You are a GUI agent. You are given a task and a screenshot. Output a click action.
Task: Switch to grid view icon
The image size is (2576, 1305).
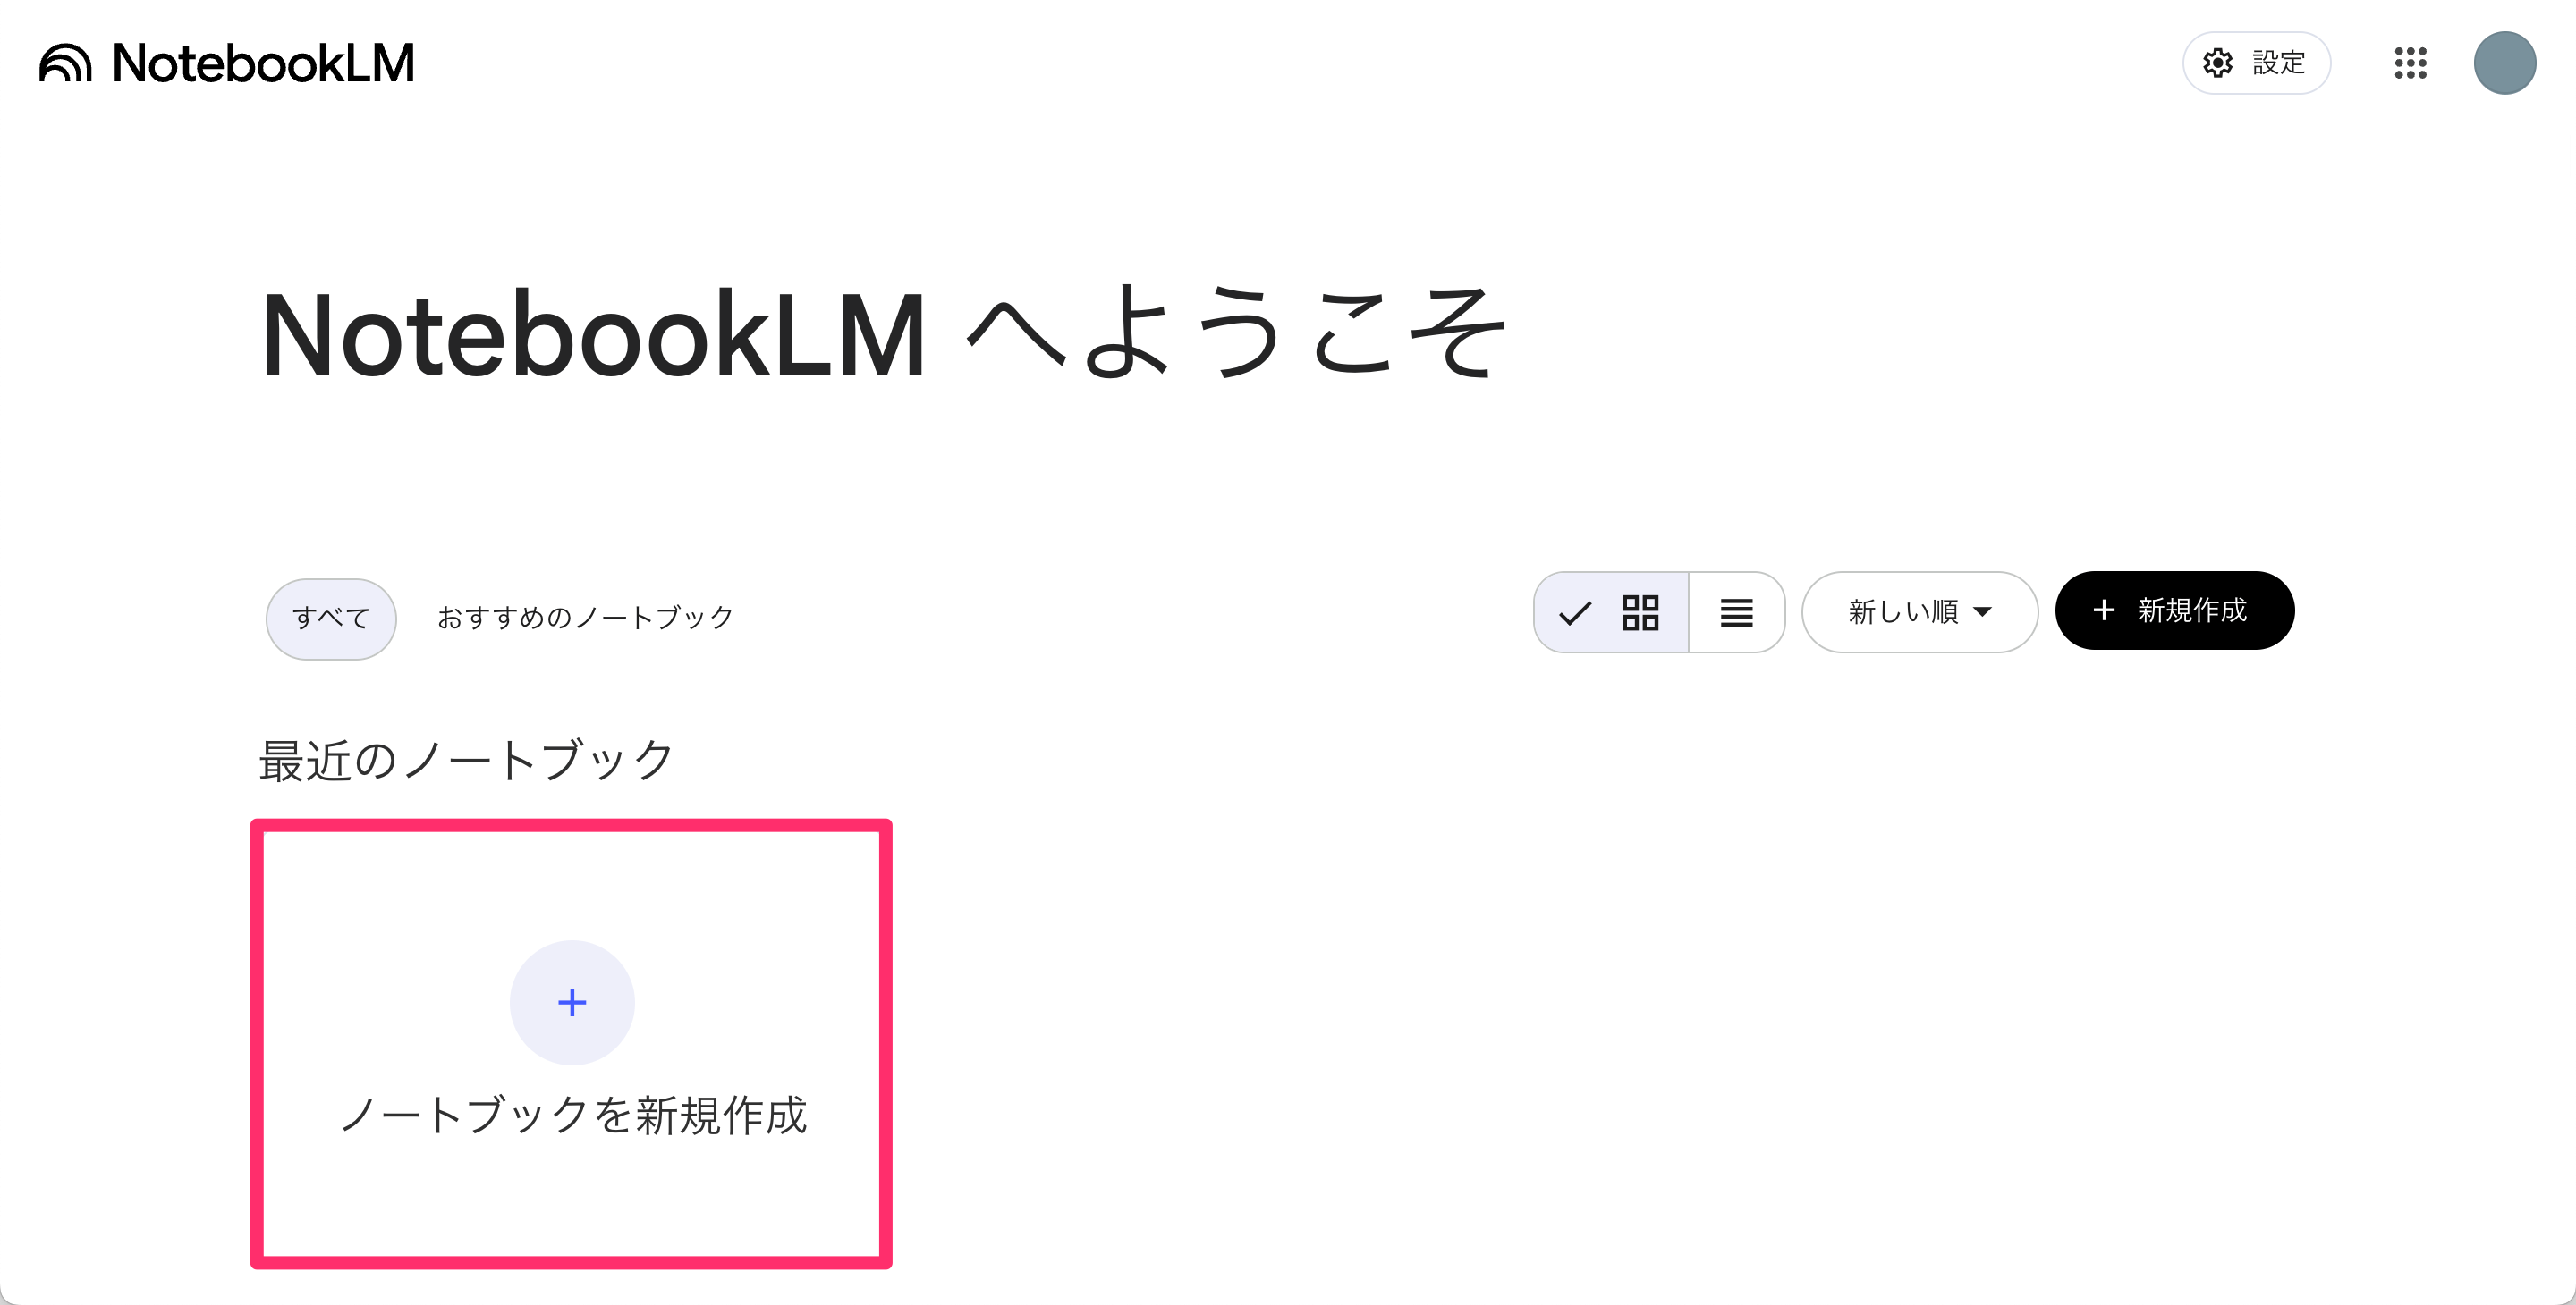click(x=1640, y=612)
